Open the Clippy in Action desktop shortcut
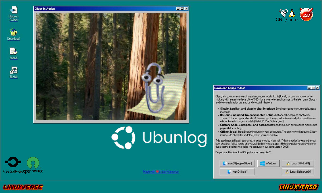 click(13, 12)
